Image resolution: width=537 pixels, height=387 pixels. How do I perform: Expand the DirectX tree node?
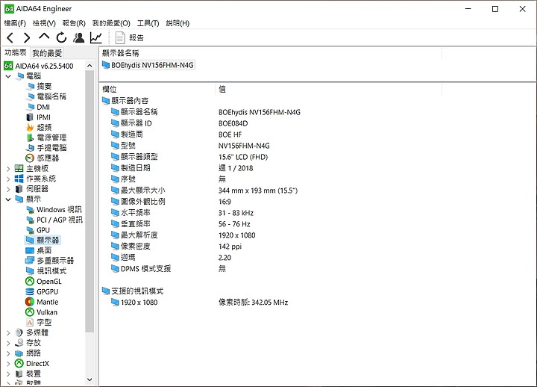[8, 363]
